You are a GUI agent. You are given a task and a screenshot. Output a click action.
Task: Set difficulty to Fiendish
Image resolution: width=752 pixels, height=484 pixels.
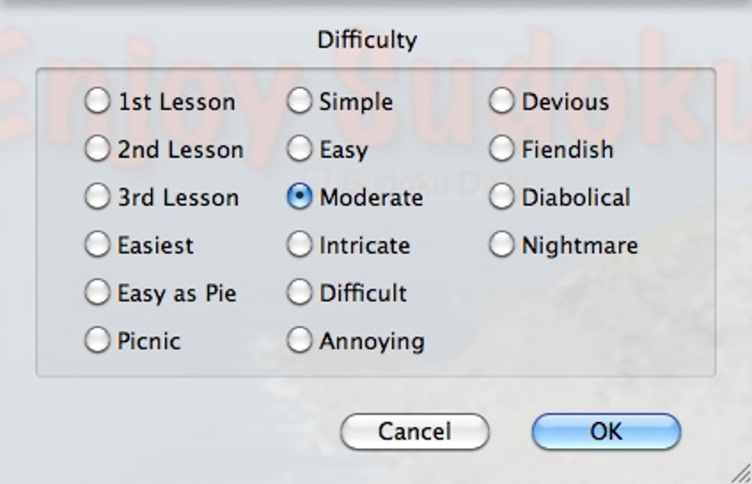click(x=501, y=150)
